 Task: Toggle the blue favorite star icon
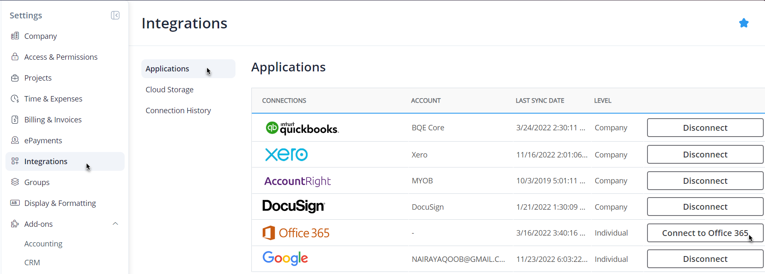click(x=744, y=23)
